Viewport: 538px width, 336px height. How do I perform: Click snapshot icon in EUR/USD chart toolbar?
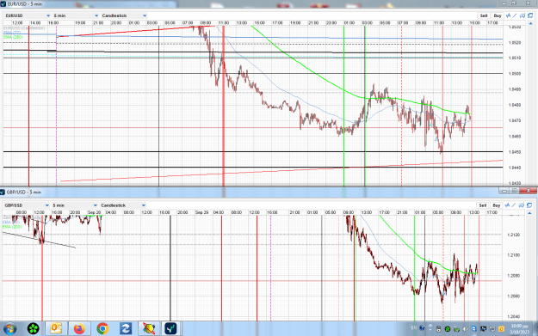tap(523, 15)
